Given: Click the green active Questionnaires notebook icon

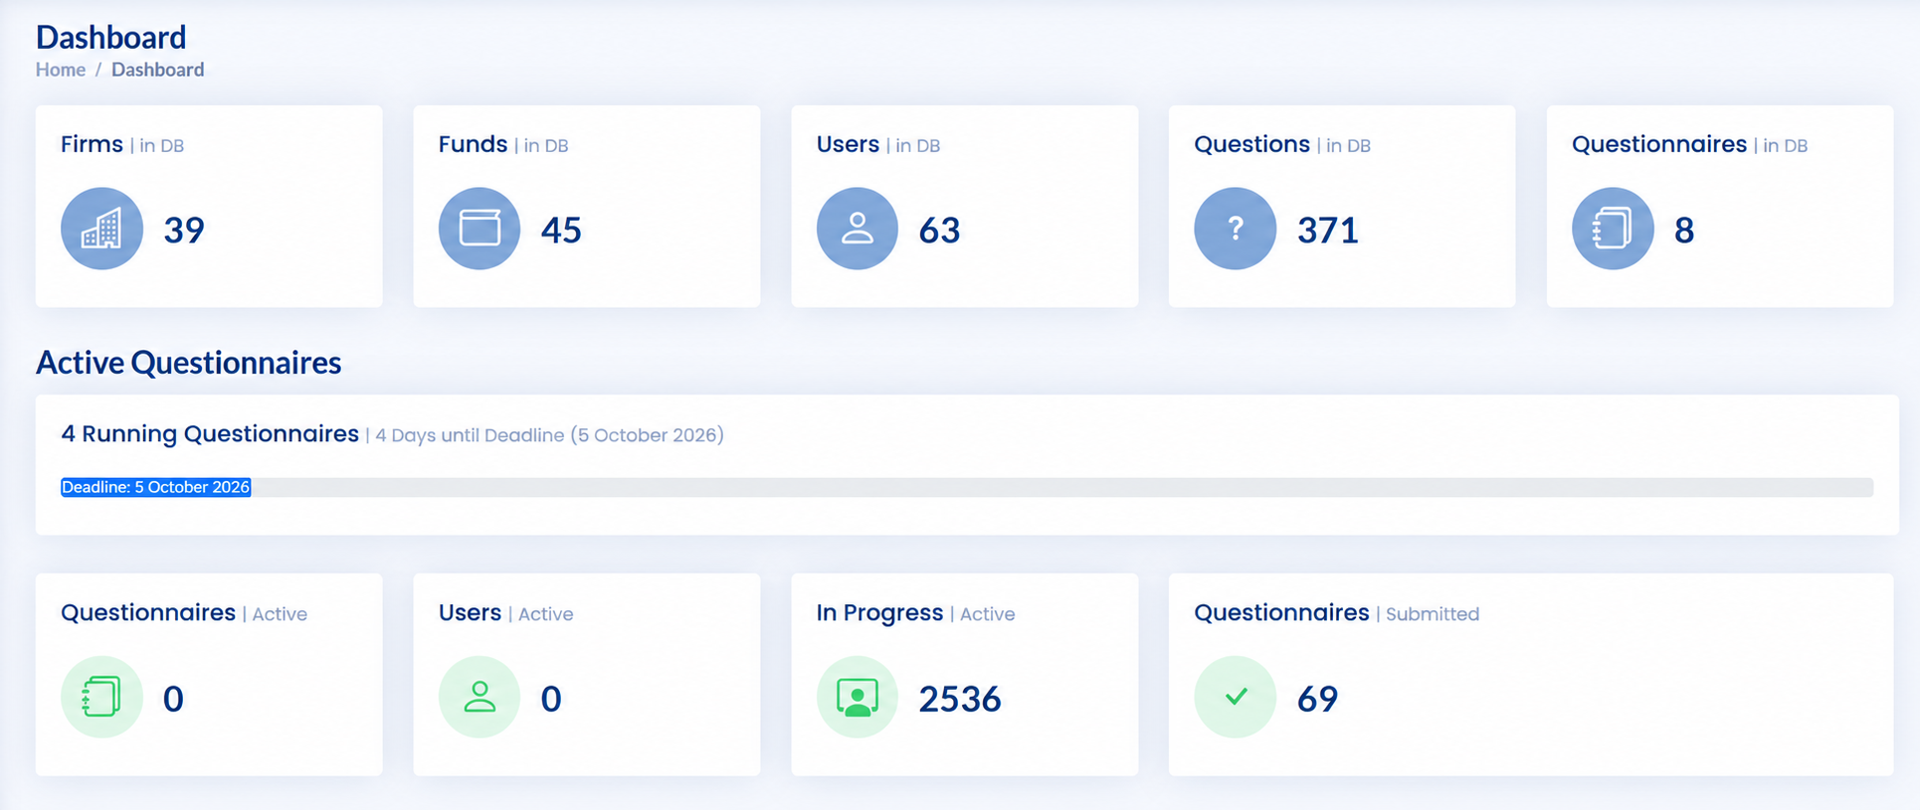Looking at the screenshot, I should (x=101, y=697).
